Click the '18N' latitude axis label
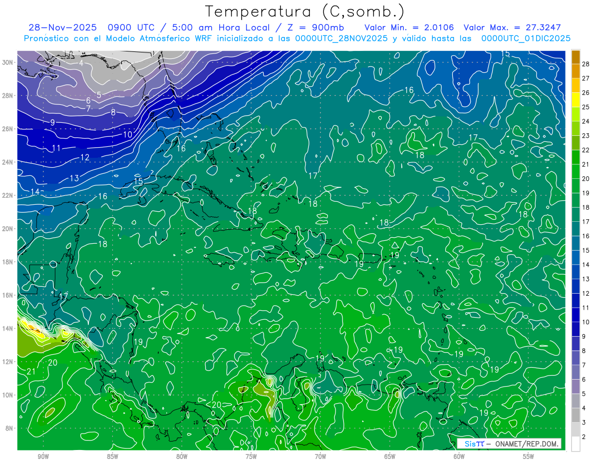599x463 pixels. [x=8, y=262]
